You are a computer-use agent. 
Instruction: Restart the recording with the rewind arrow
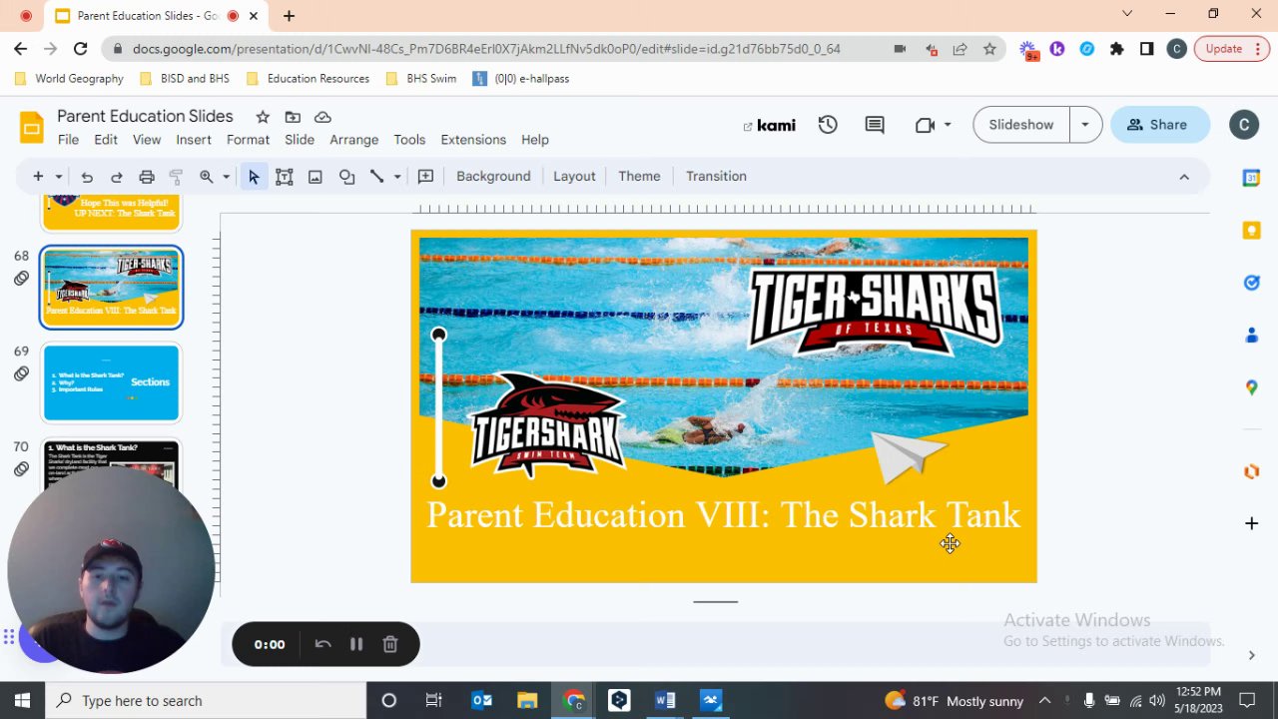[322, 644]
